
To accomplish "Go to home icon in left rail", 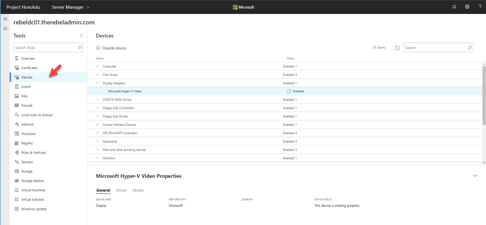I will 5,28.
